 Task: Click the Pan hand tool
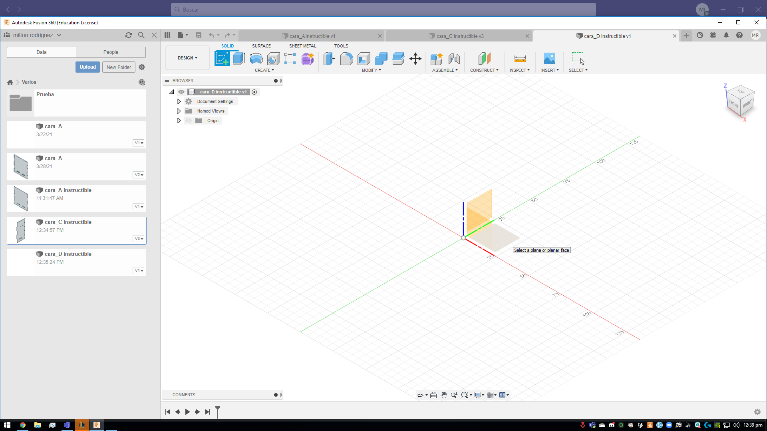444,395
